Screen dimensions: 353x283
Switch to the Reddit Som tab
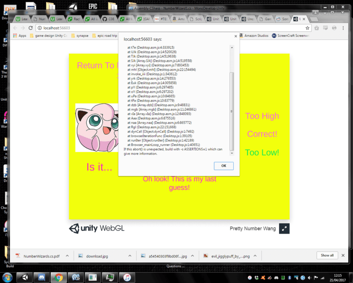(282, 19)
